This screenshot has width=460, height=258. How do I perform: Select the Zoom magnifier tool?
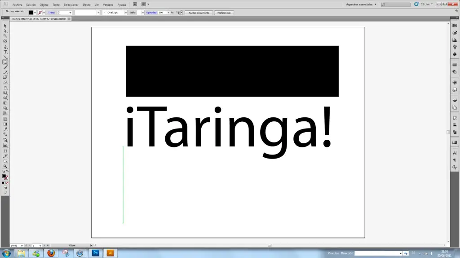pos(5,166)
